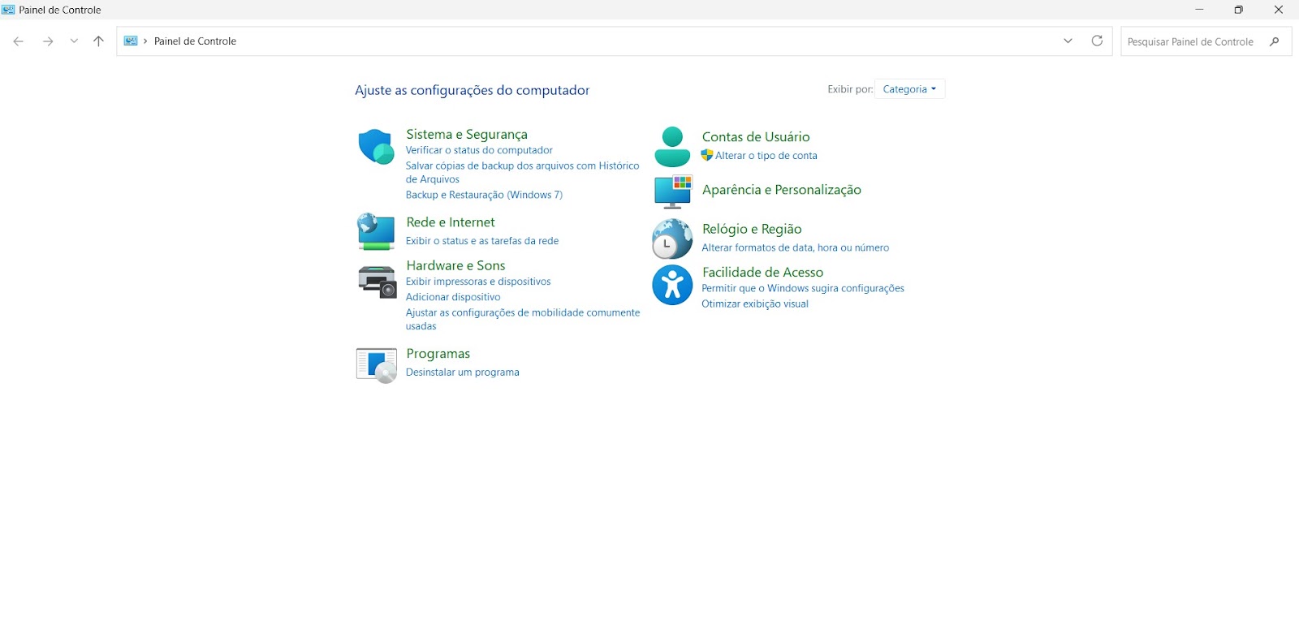Minimize the Painel de Controle window
Viewport: 1299px width, 624px height.
pyautogui.click(x=1199, y=10)
